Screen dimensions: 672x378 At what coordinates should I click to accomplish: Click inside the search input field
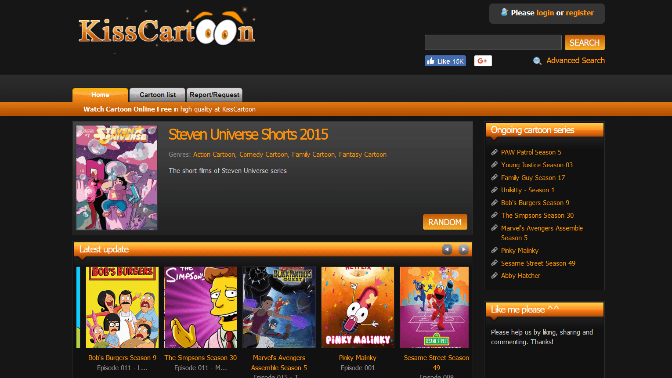[x=493, y=42]
